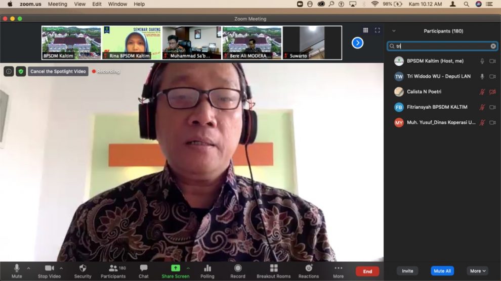Click the green Share Screen icon

pyautogui.click(x=175, y=268)
